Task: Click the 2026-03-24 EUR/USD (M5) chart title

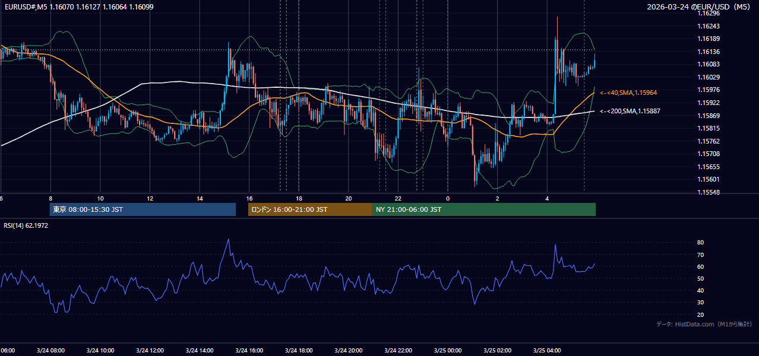Action: pyautogui.click(x=700, y=7)
